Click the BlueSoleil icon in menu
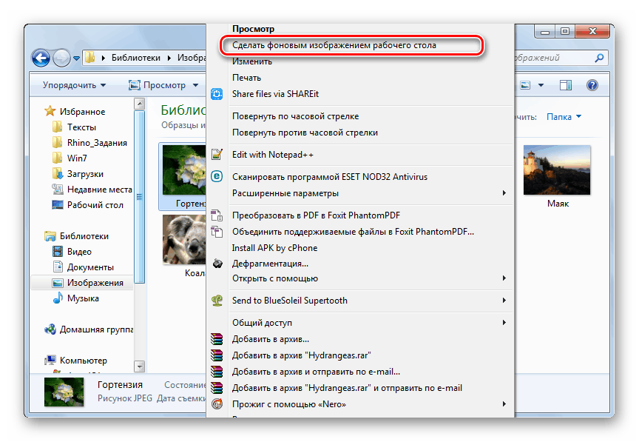639x442 pixels. 217,301
